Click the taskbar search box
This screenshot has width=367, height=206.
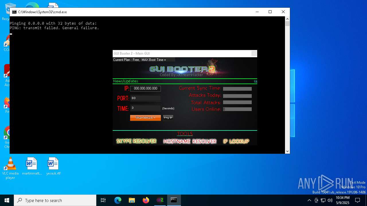55,200
